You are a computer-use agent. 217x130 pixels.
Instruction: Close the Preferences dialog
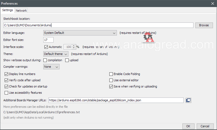tap(213, 4)
